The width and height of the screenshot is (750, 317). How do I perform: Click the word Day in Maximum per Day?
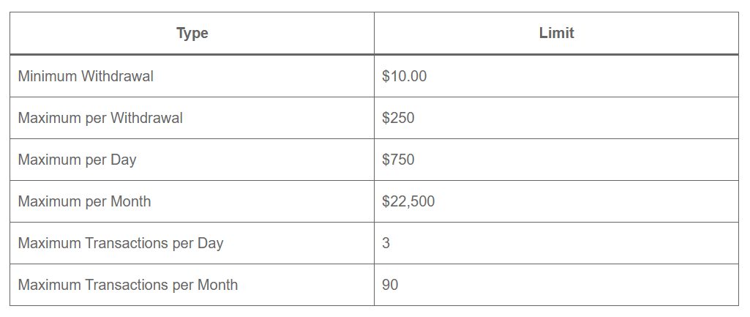pos(123,160)
